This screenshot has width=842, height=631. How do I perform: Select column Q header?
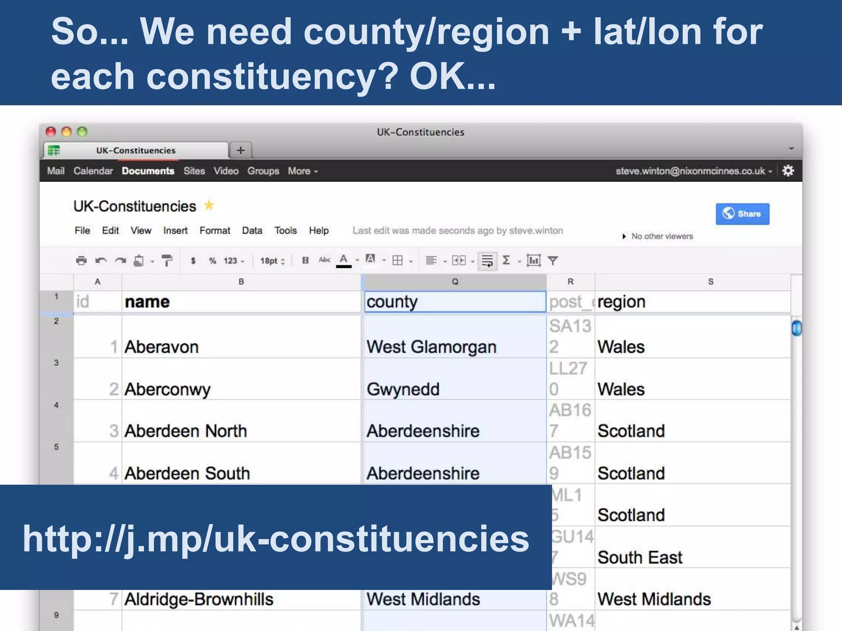tap(455, 282)
